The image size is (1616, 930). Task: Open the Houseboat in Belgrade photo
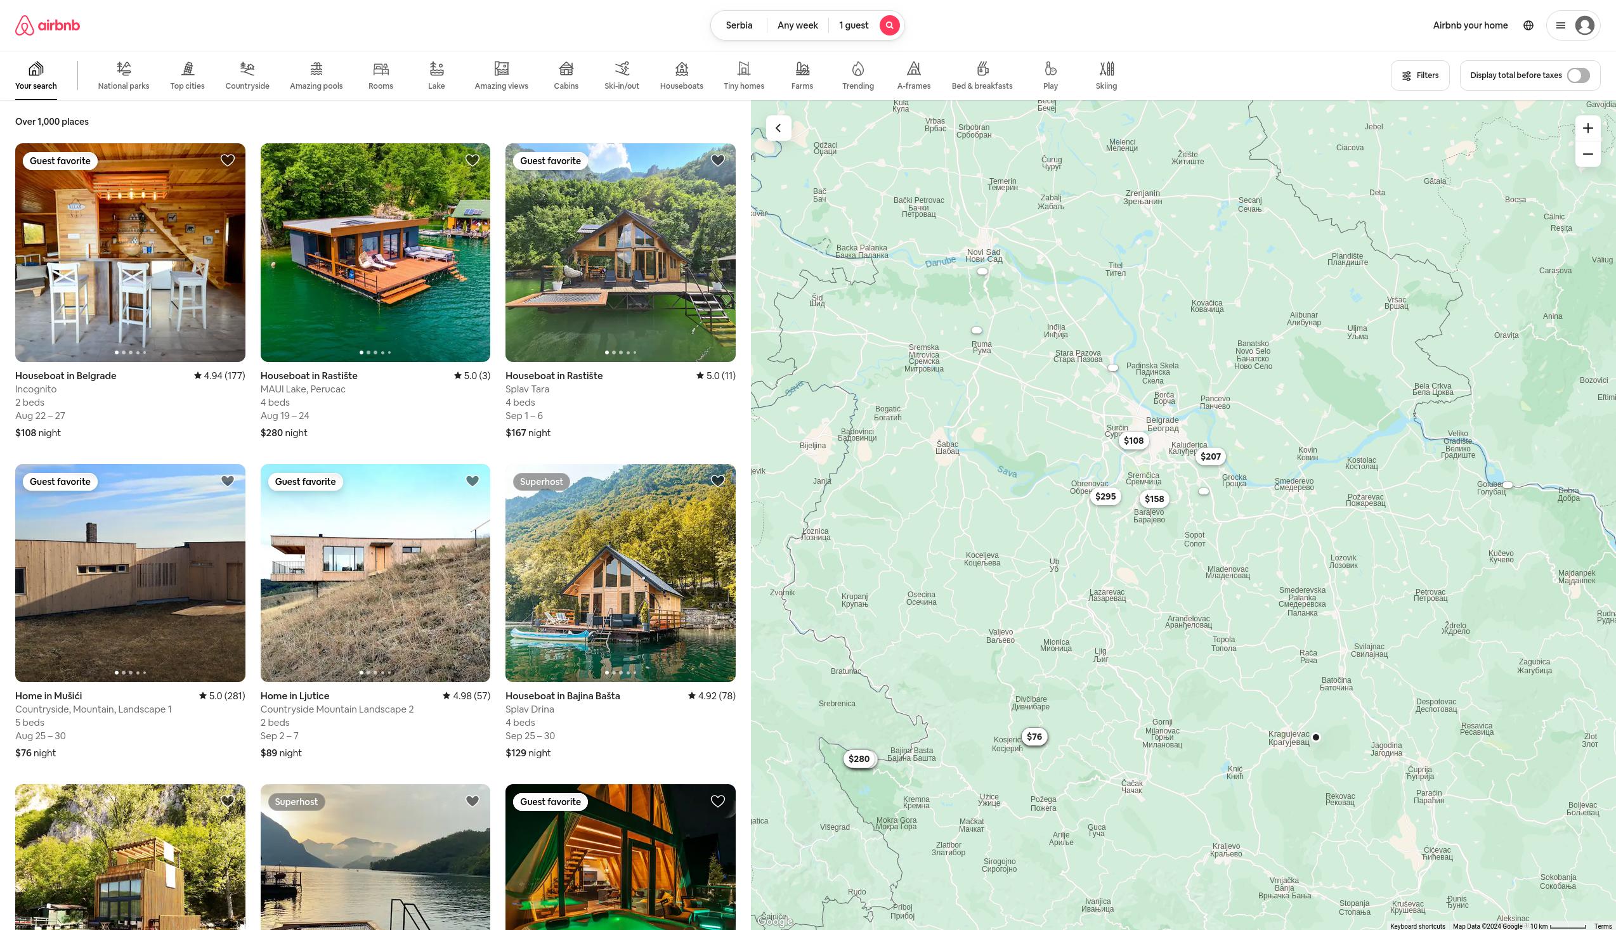point(131,252)
